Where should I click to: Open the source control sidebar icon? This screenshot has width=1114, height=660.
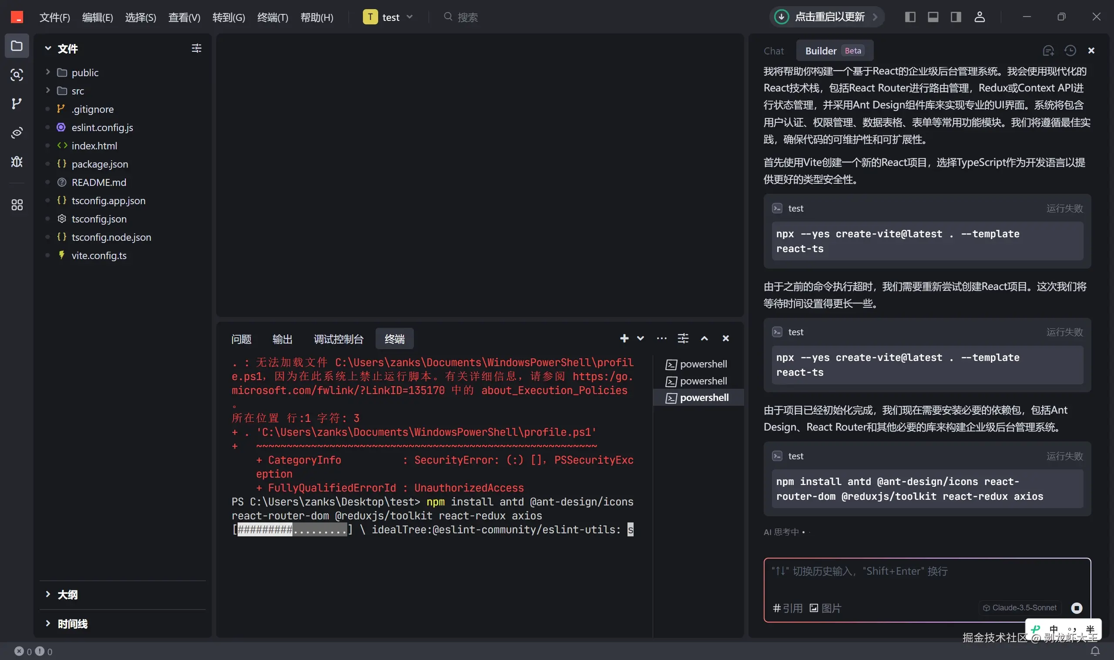pos(17,104)
